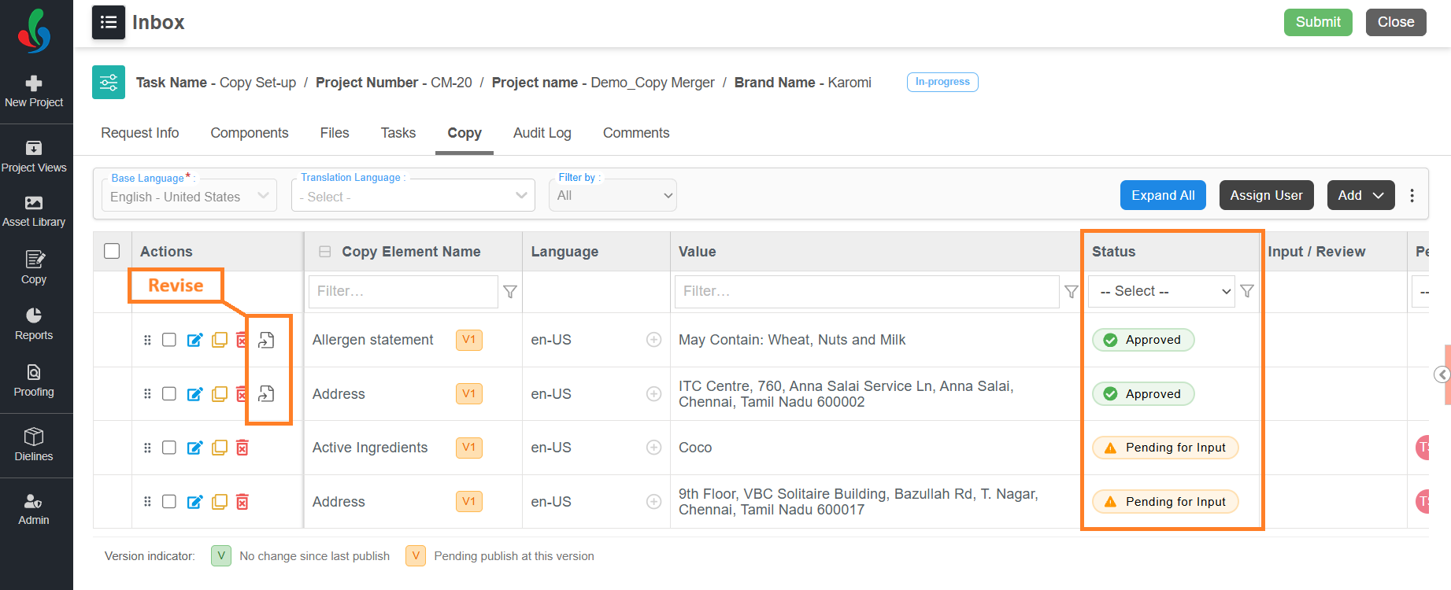1451x590 pixels.
Task: Click the Expand All button
Action: pos(1163,195)
